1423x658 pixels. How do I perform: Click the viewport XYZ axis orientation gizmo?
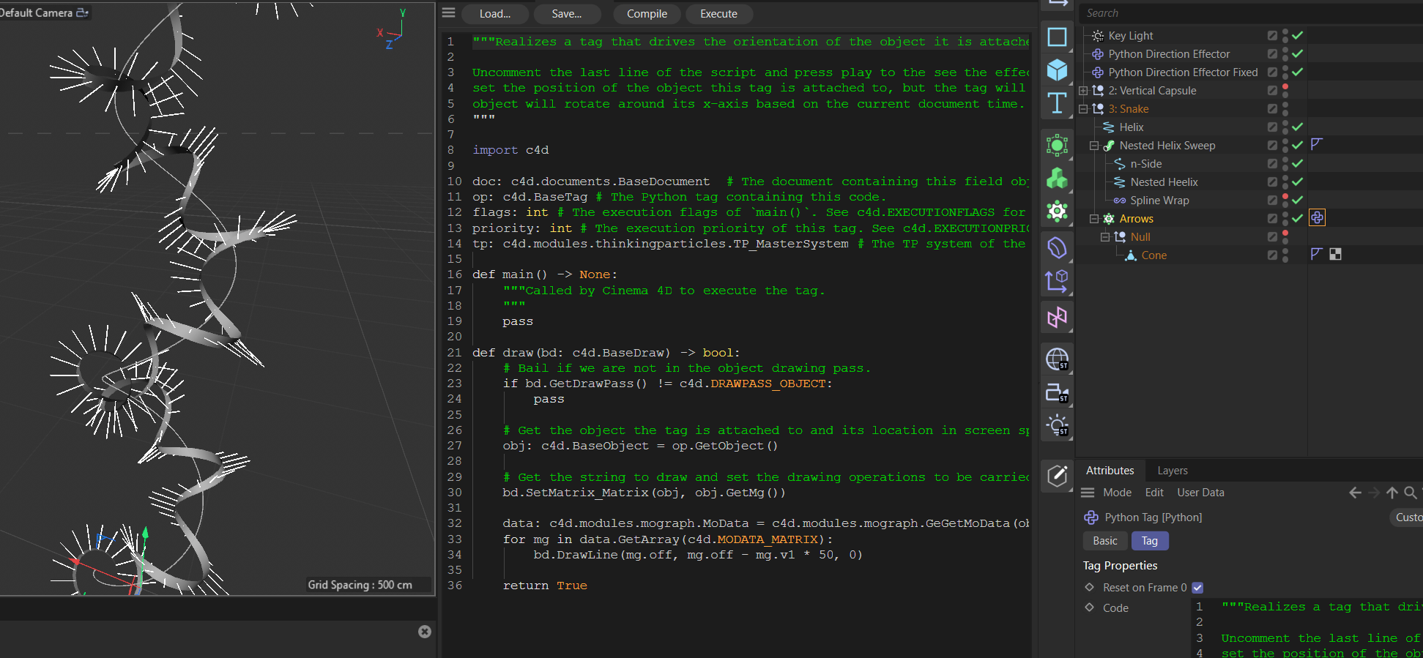392,29
